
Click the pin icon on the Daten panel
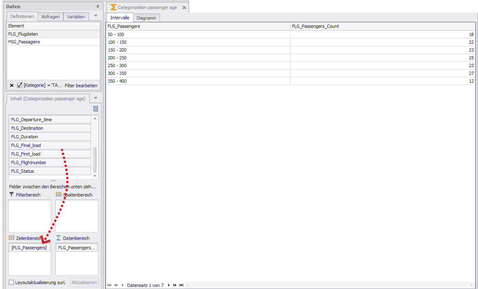pos(97,6)
